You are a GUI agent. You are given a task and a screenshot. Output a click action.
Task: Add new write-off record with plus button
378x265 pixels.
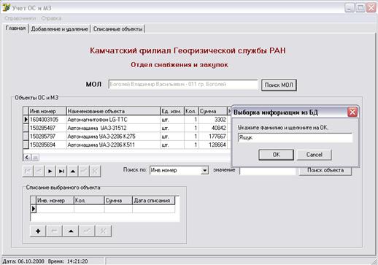[38, 231]
